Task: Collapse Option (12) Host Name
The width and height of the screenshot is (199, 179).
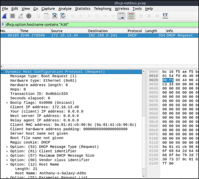Action: pyautogui.click(x=7, y=164)
